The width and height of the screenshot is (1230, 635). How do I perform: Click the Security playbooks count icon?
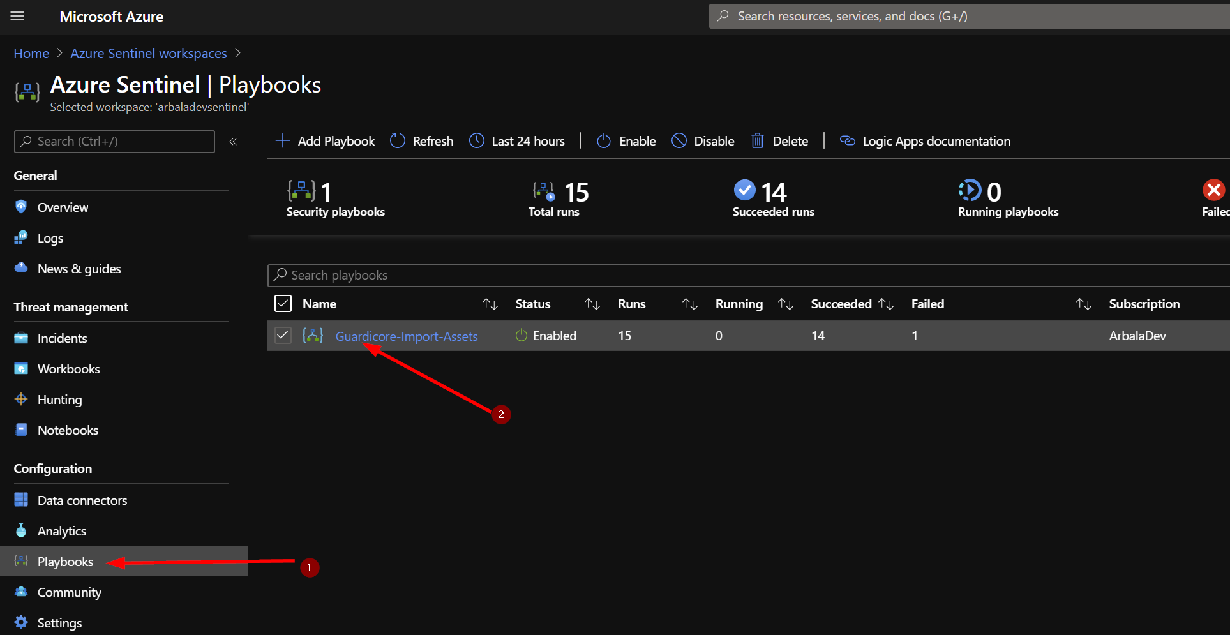tap(301, 190)
